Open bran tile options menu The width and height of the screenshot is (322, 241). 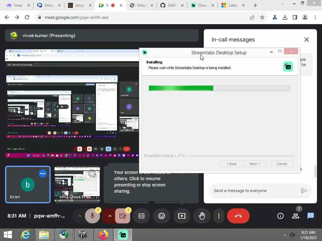(x=43, y=174)
